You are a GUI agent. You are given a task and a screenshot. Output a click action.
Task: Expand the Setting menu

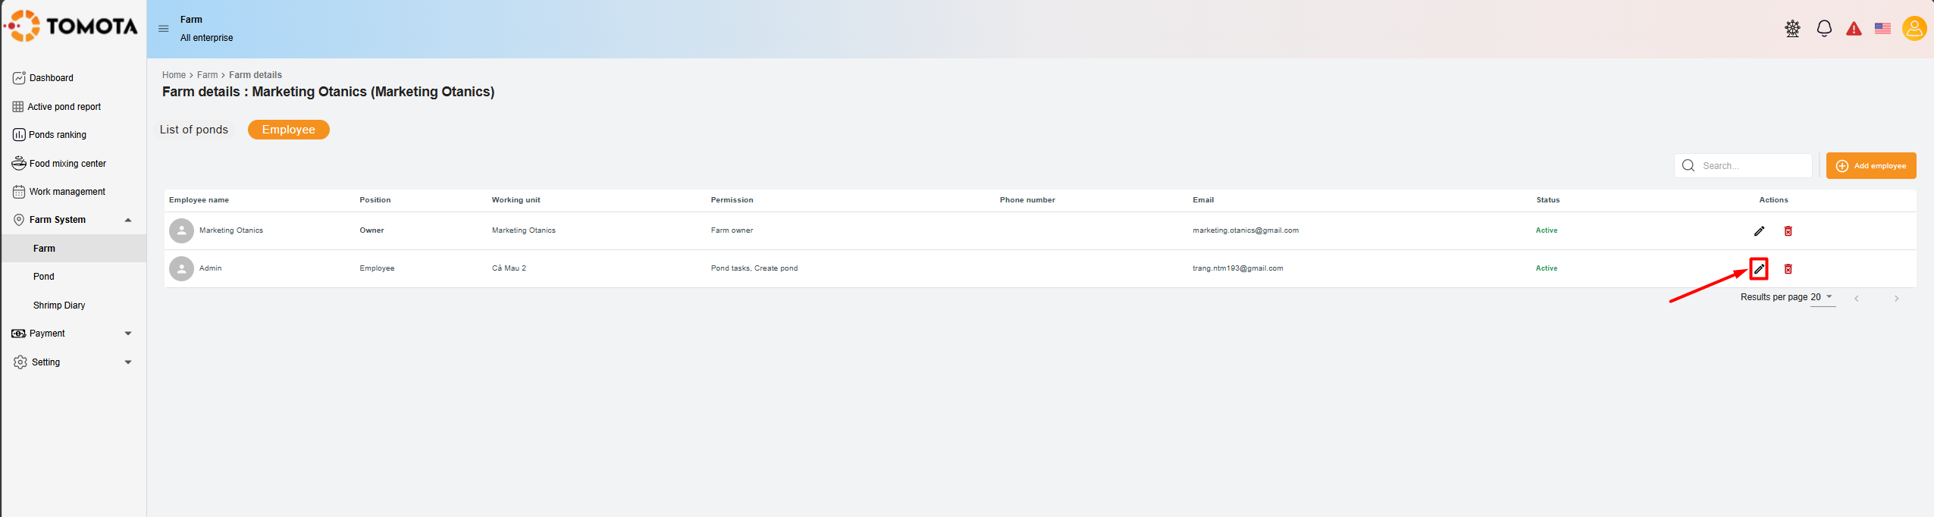tap(127, 362)
